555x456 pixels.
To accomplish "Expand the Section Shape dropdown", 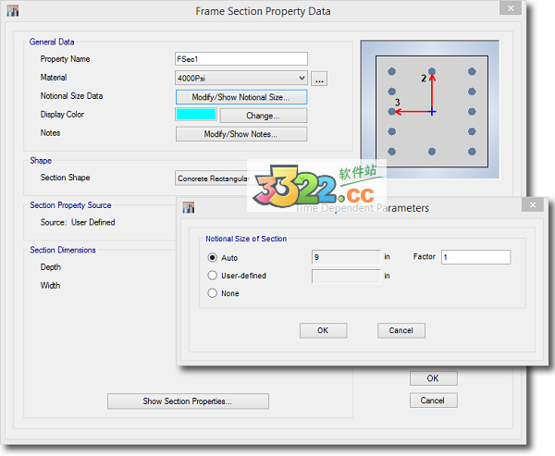I will pyautogui.click(x=213, y=179).
